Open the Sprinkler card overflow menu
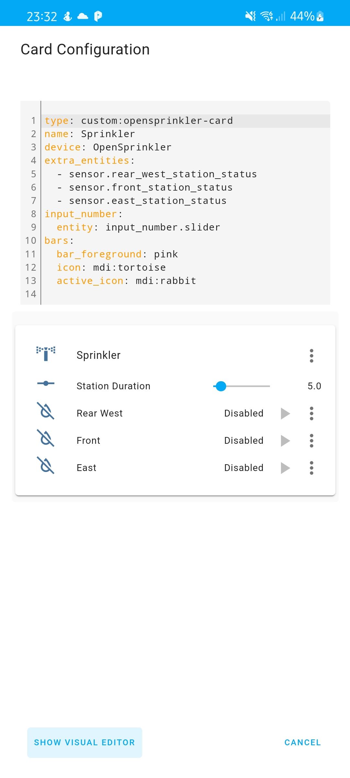This screenshot has height=778, width=350. tap(311, 355)
